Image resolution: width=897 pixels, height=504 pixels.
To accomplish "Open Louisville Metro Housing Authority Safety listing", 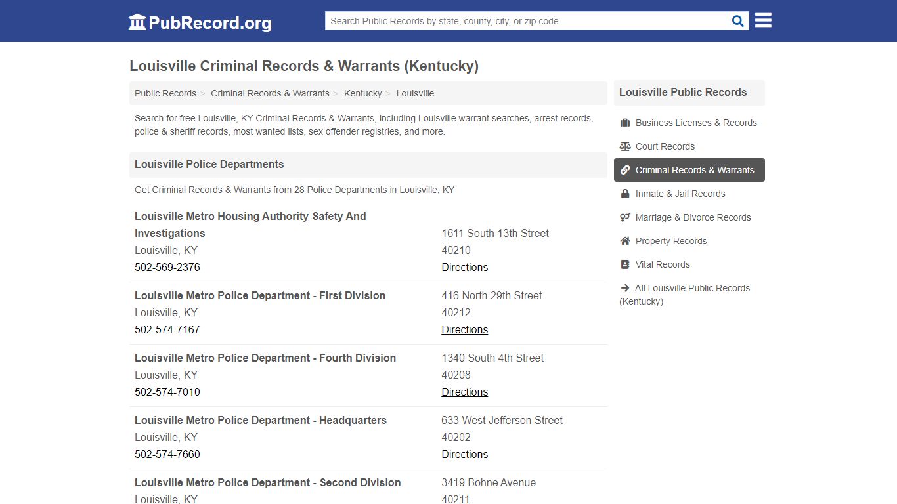I will (250, 224).
